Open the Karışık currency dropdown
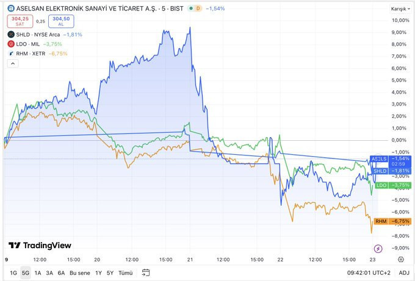Viewport: 415px width, 281px height. coord(400,9)
